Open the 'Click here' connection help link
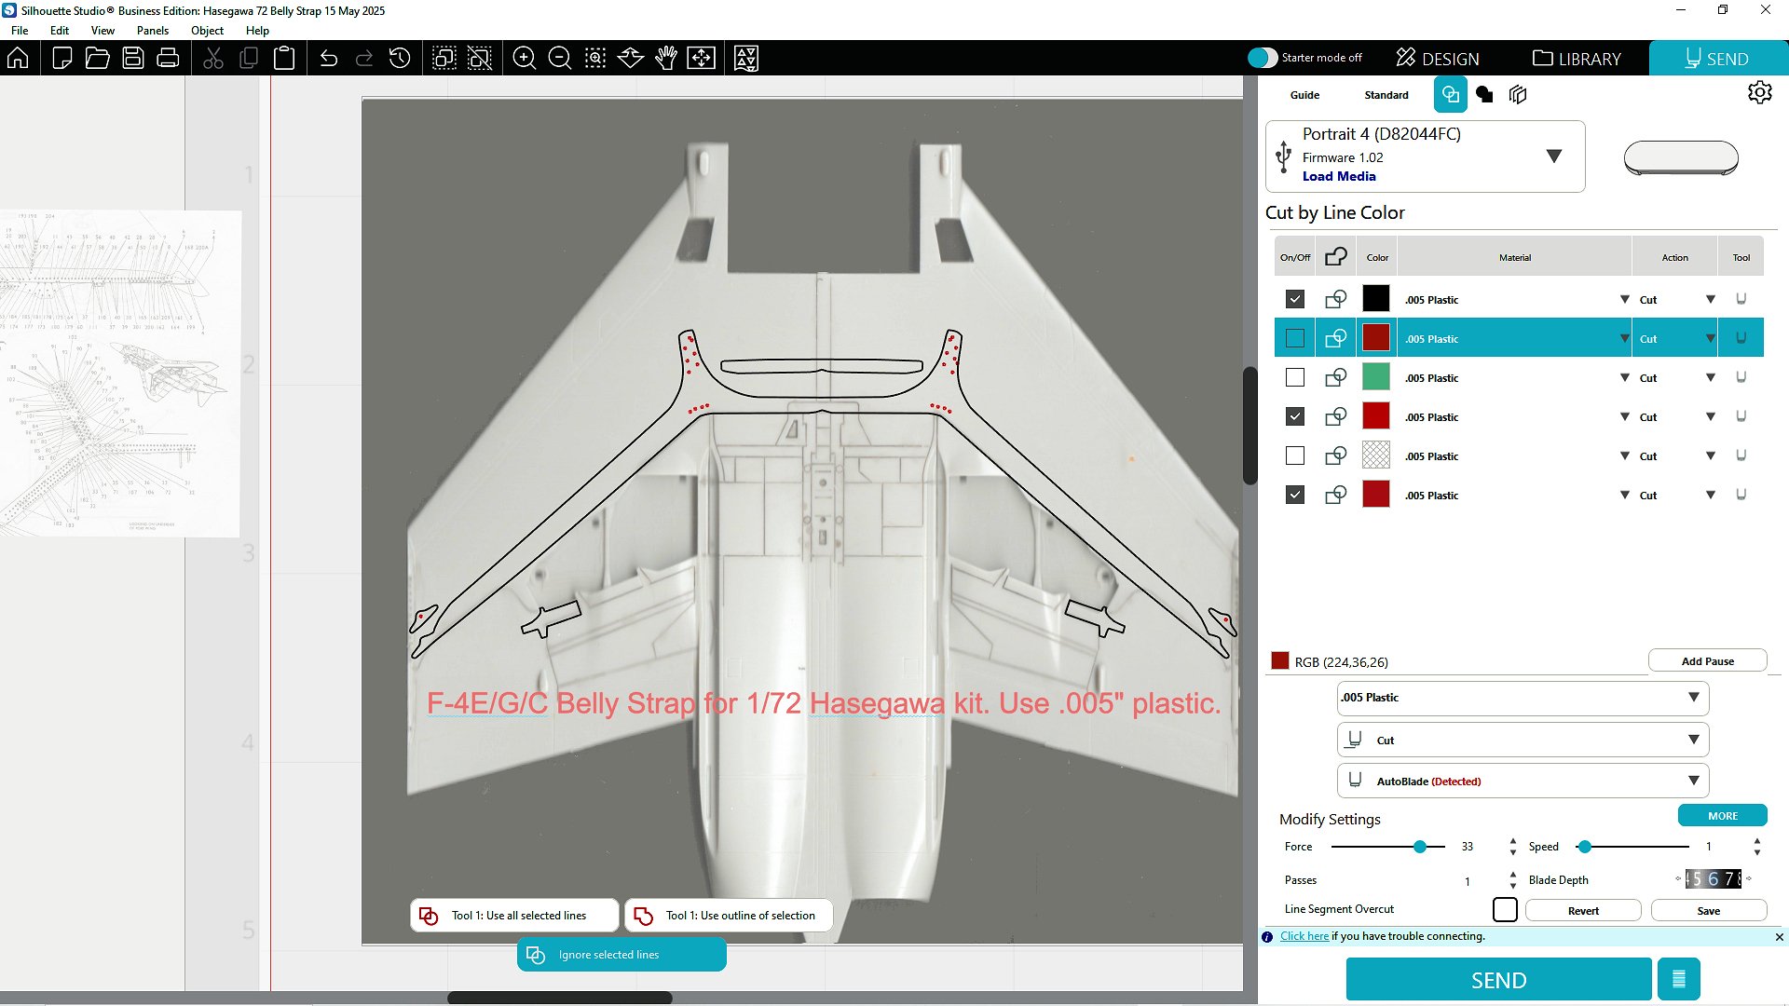The image size is (1789, 1006). pyautogui.click(x=1304, y=936)
